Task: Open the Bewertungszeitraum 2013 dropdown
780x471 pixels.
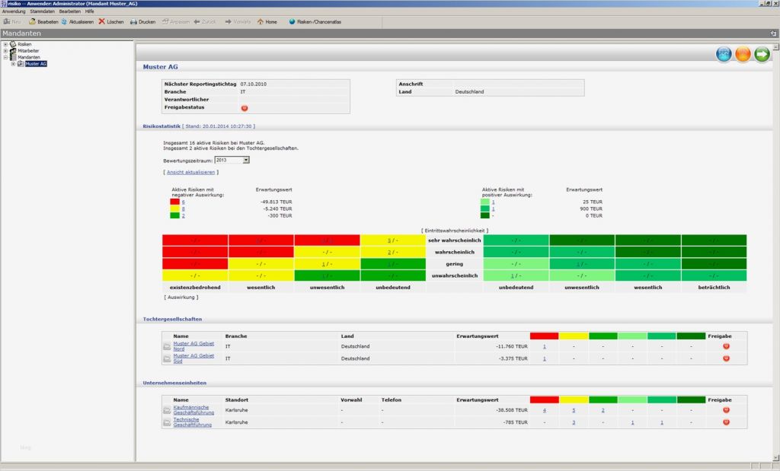Action: pyautogui.click(x=245, y=160)
